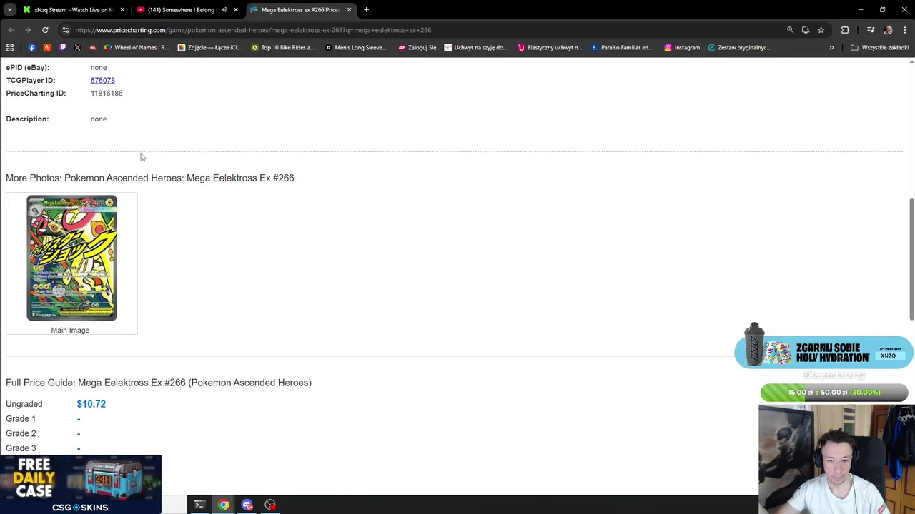Open the terminal icon in taskbar

pos(199,505)
